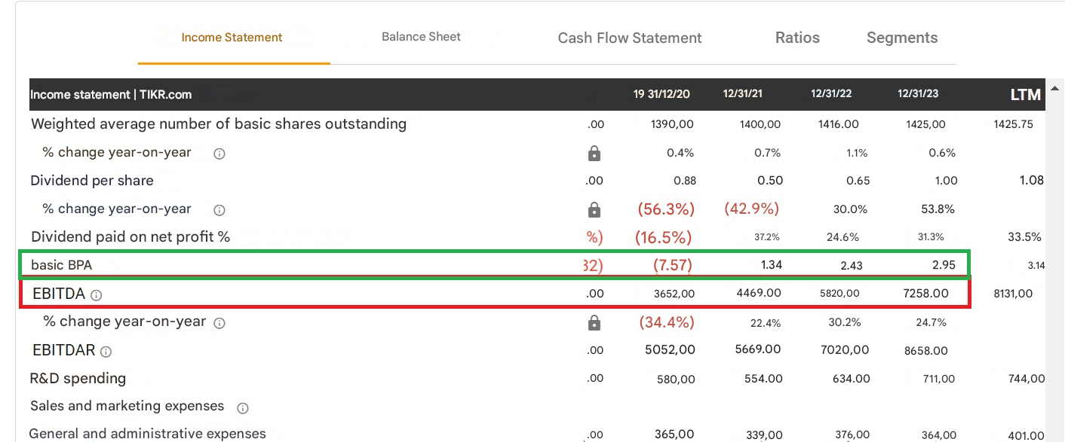Click the R&D spending row label

78,378
